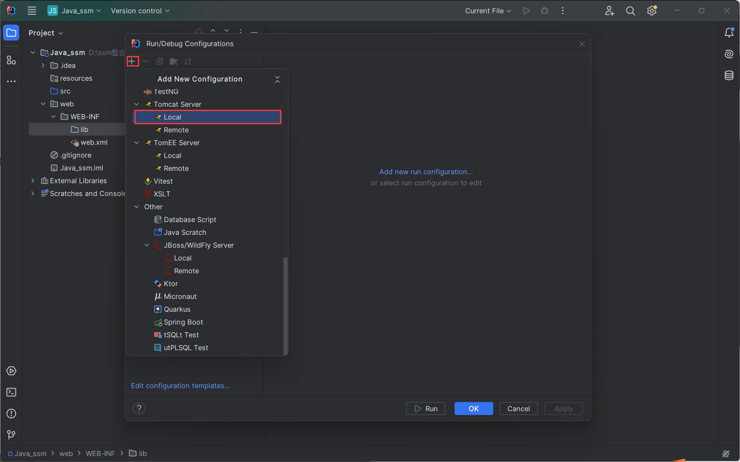The height and width of the screenshot is (462, 740).
Task: Click the Search Everywhere magnifier icon
Action: tap(630, 11)
